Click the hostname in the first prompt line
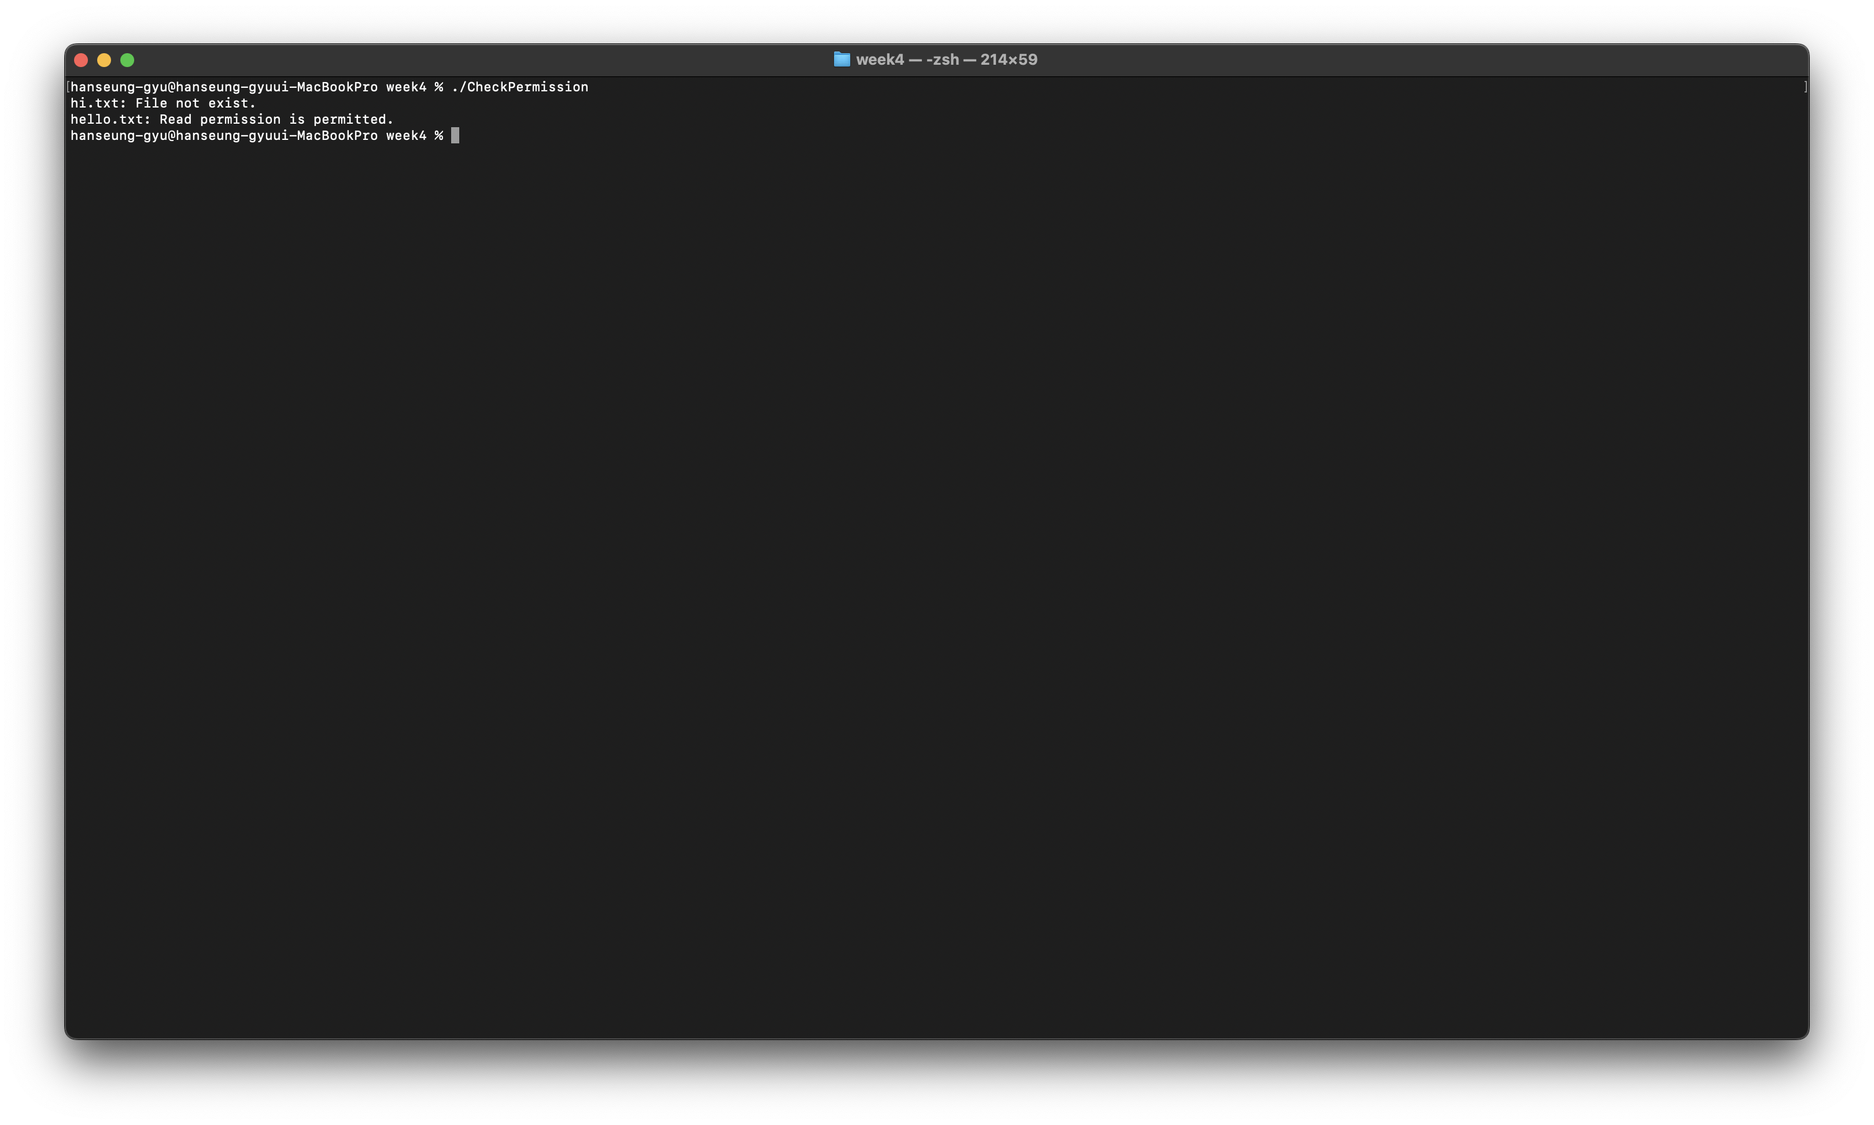1874x1125 pixels. pos(276,87)
